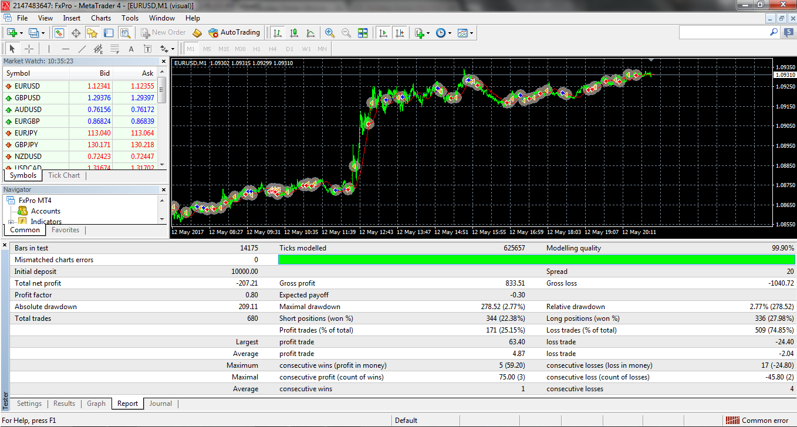Toggle the Chart Shift button

coord(400,33)
